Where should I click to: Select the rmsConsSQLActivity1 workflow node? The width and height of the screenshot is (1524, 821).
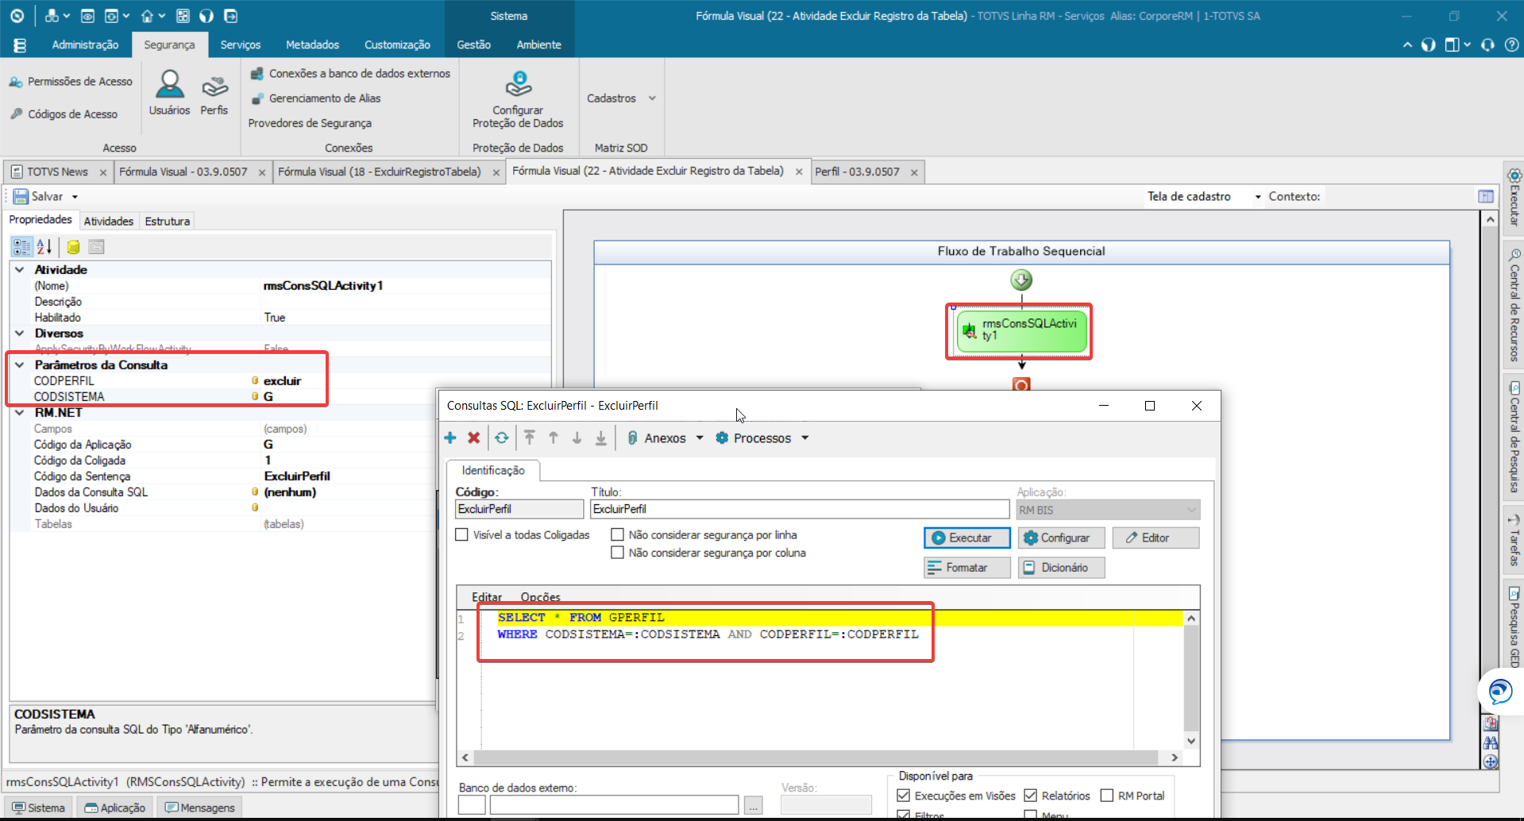pyautogui.click(x=1021, y=331)
